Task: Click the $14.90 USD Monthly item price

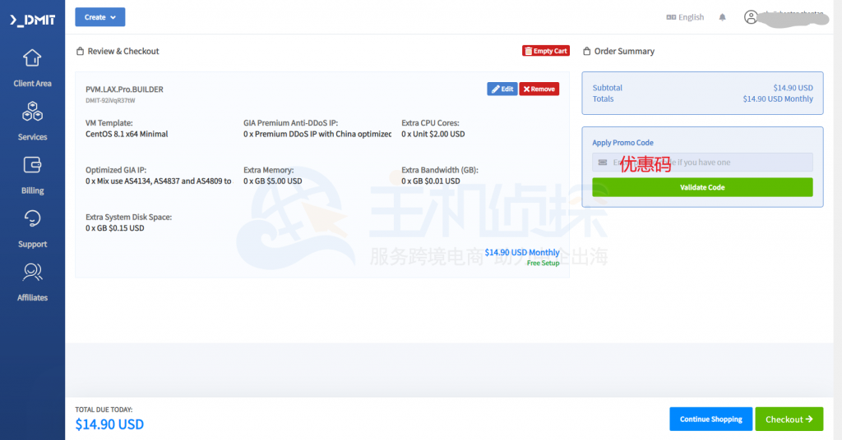Action: point(522,252)
